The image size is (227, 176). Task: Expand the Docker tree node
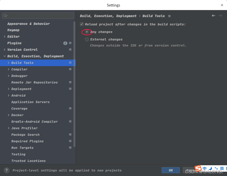[9, 115]
